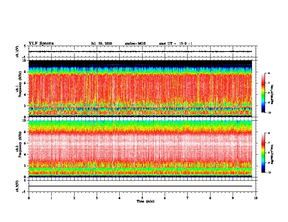Click the 8 kHz tick on ch.1 frequency axis

click(x=25, y=72)
